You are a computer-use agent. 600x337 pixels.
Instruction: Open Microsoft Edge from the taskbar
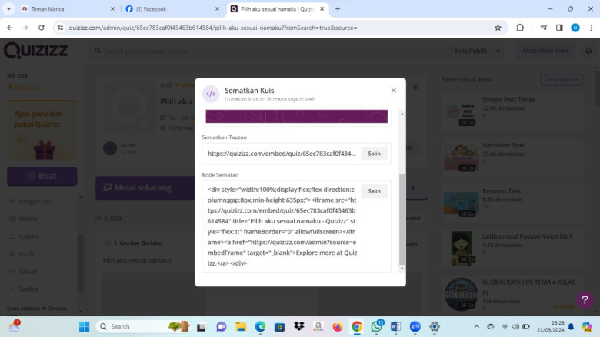pyautogui.click(x=260, y=327)
